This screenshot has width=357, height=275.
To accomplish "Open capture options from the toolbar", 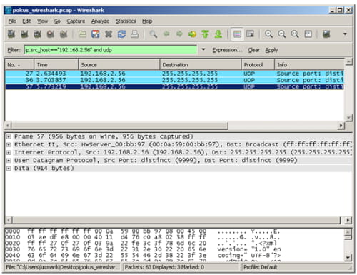I will tap(24, 34).
